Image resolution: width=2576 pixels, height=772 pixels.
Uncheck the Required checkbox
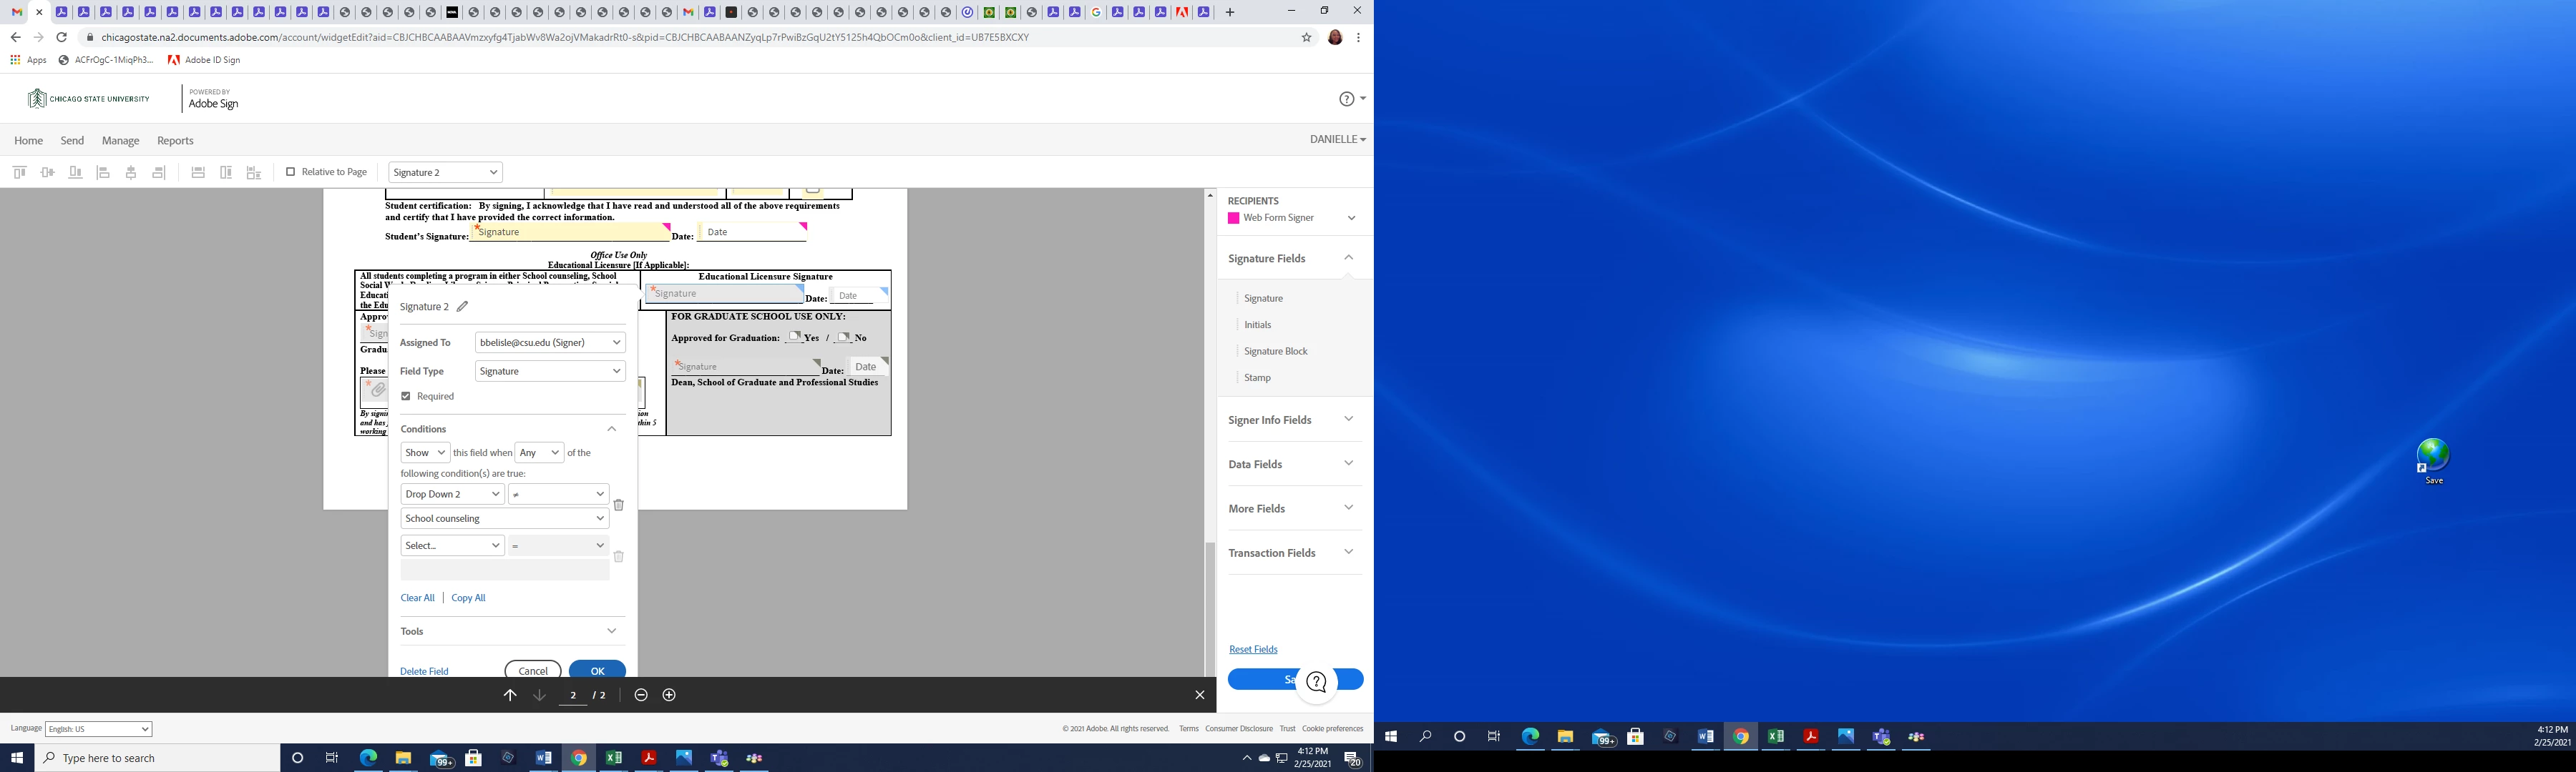(406, 397)
